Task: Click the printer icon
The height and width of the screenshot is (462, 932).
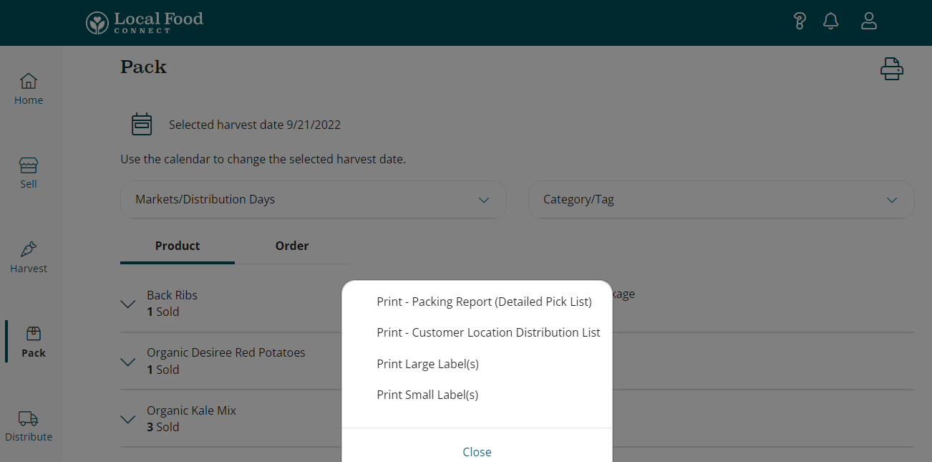Action: [x=891, y=69]
